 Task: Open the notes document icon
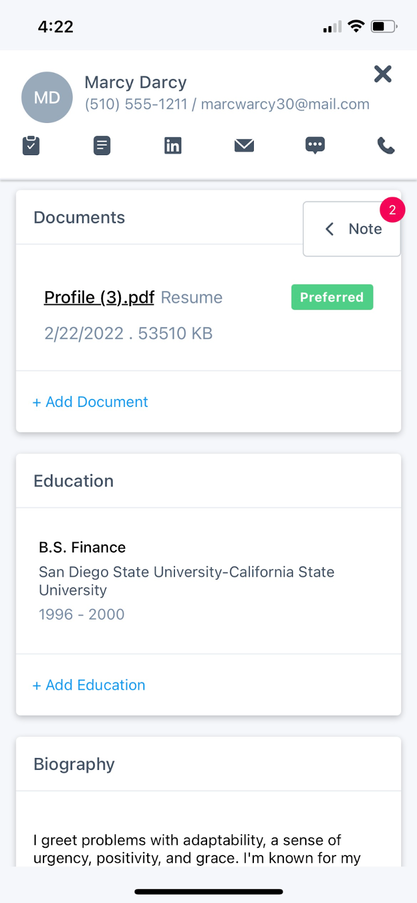pyautogui.click(x=102, y=146)
